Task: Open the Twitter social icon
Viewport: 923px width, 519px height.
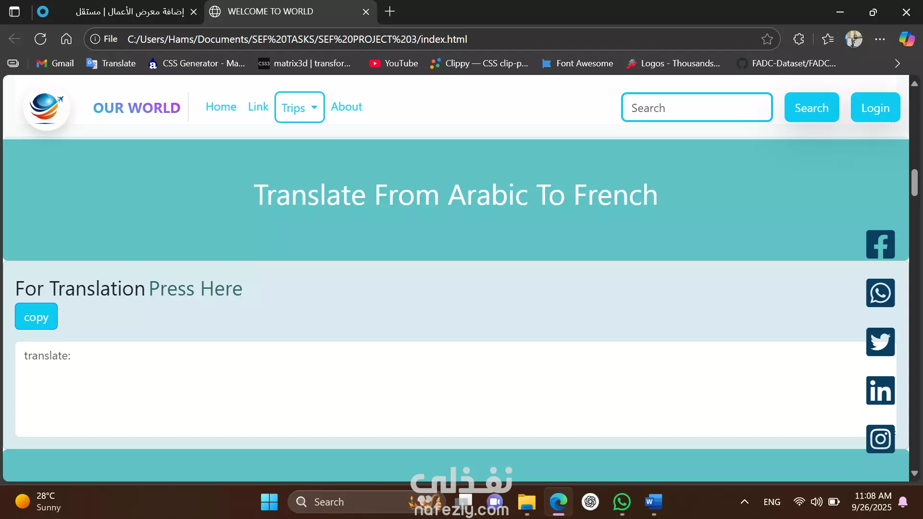Action: (880, 342)
